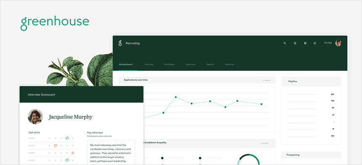Go to the Candidates tab
Screen dimensions: 362x165
(x=169, y=64)
